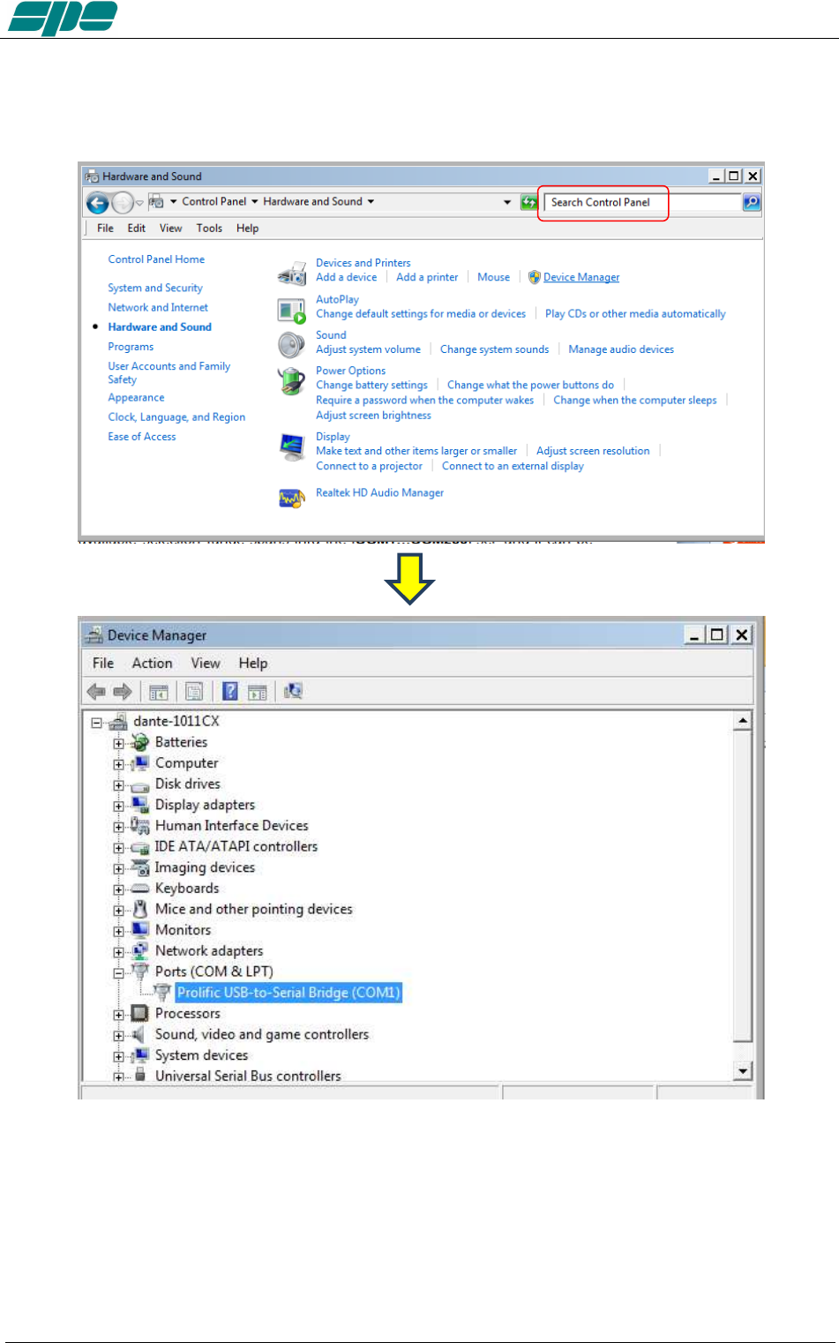Click the Network adapters device icon

[x=139, y=951]
